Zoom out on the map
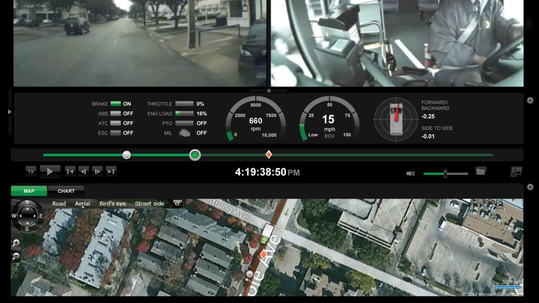Screen dimensions: 539x303 click(16, 256)
